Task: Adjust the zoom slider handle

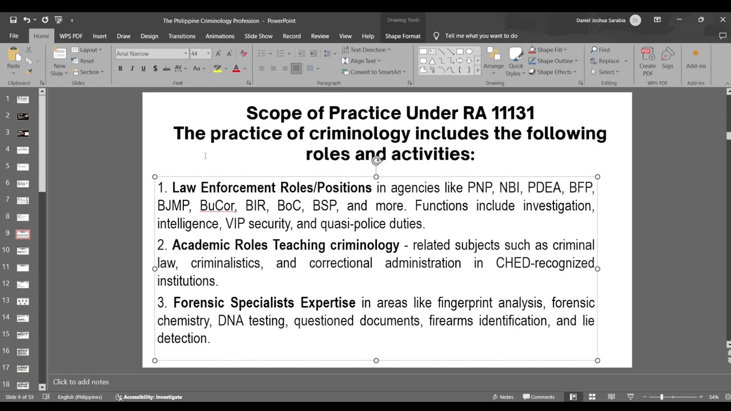Action: [662, 397]
